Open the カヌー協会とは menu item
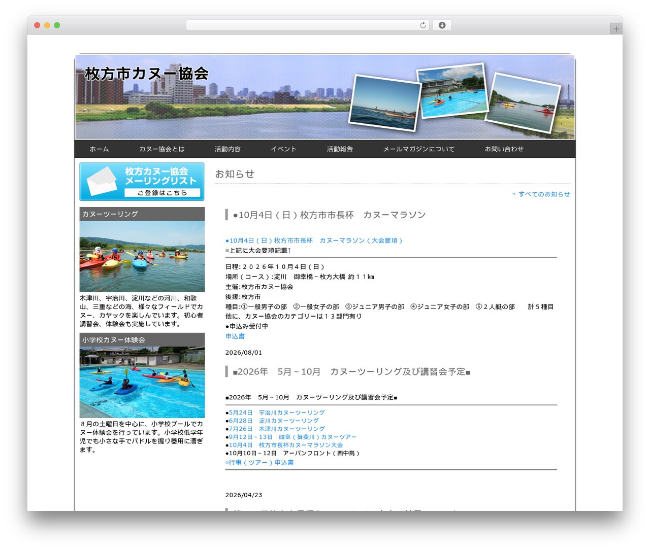The height and width of the screenshot is (550, 650). 162,149
